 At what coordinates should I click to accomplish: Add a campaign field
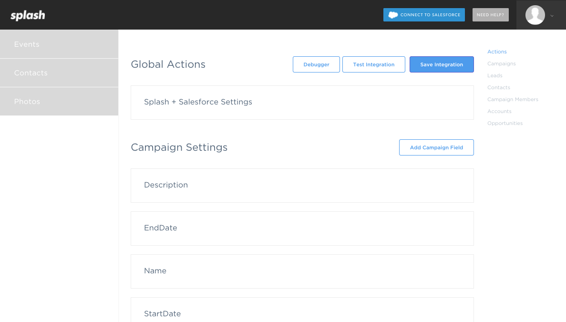click(x=436, y=147)
